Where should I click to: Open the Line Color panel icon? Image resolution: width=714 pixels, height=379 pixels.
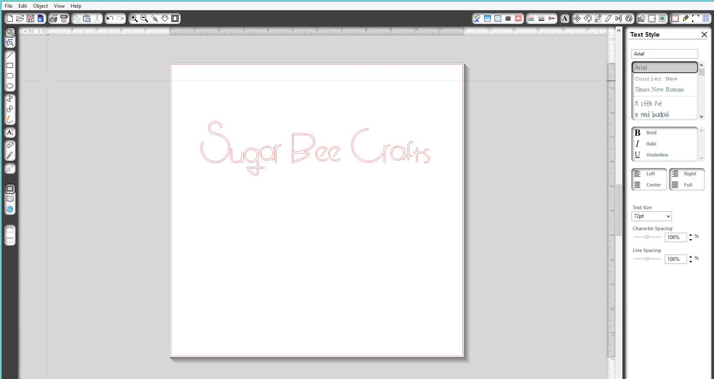point(531,18)
